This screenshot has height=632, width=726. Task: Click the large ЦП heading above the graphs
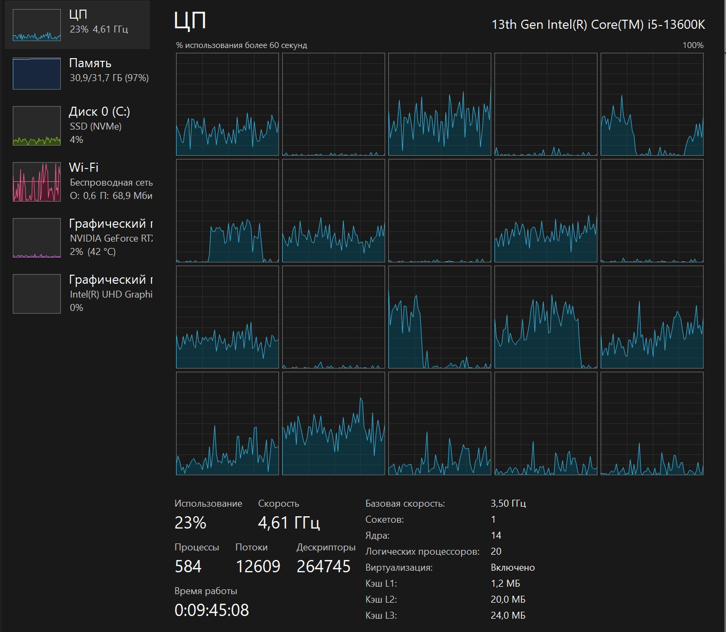coord(190,21)
